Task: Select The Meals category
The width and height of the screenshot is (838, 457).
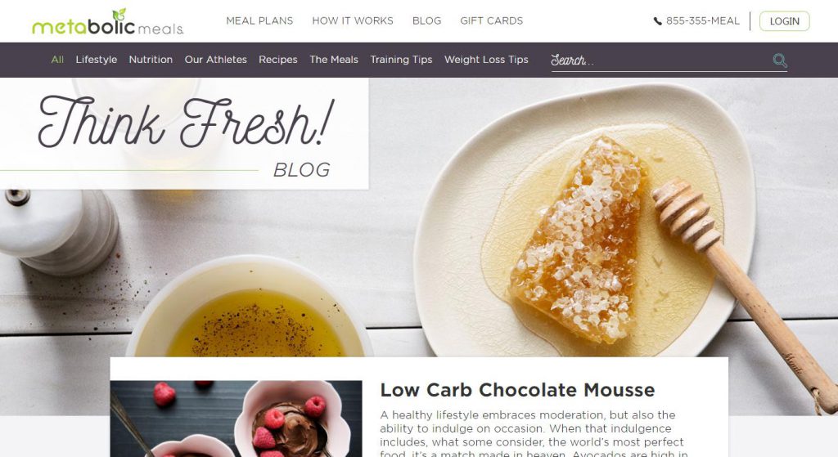Action: point(334,59)
